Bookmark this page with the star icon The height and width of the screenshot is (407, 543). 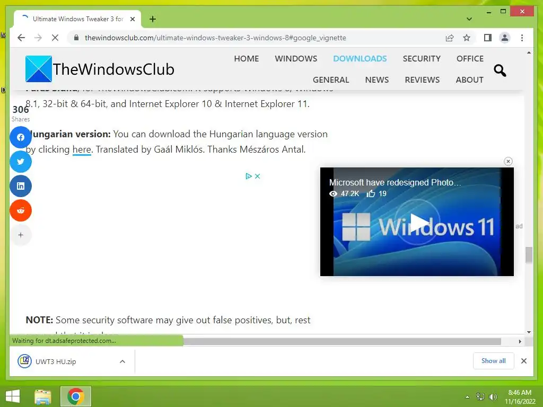(467, 38)
